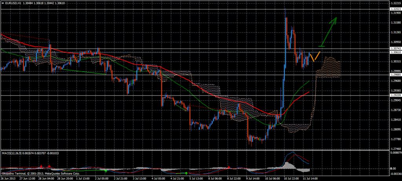The width and height of the screenshot is (402, 181).
Task: Click the 1.27780 price axis value
Action: pyautogui.click(x=396, y=139)
